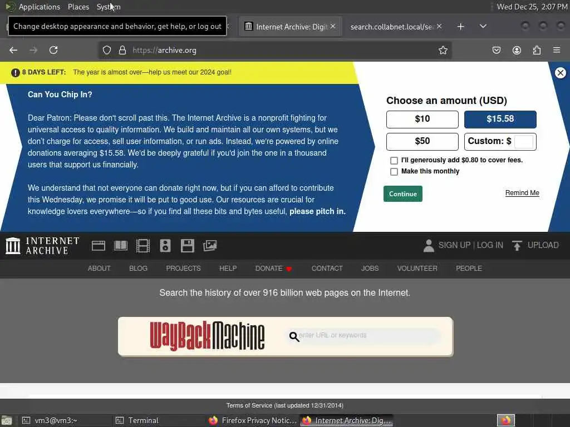Click the Wayback search magnifier icon

pos(294,336)
